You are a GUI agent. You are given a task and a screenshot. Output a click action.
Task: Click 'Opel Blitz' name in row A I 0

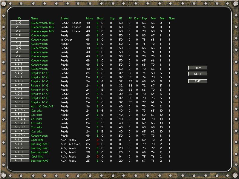37,140
